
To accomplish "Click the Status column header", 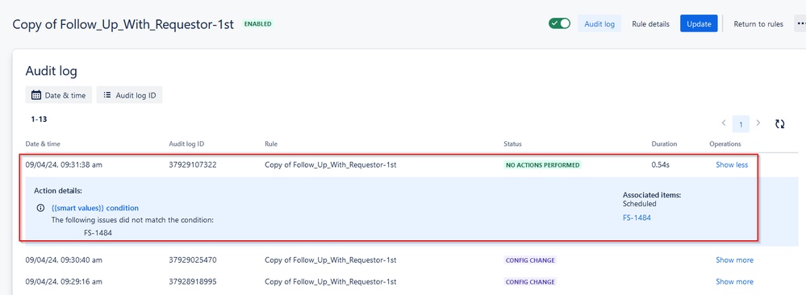I will pos(512,144).
